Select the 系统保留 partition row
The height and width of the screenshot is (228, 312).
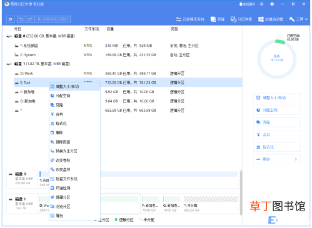pos(128,46)
